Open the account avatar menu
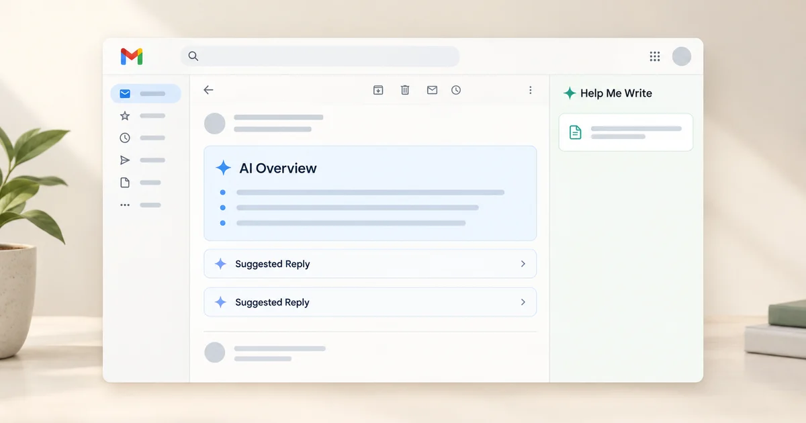806x423 pixels. tap(682, 56)
